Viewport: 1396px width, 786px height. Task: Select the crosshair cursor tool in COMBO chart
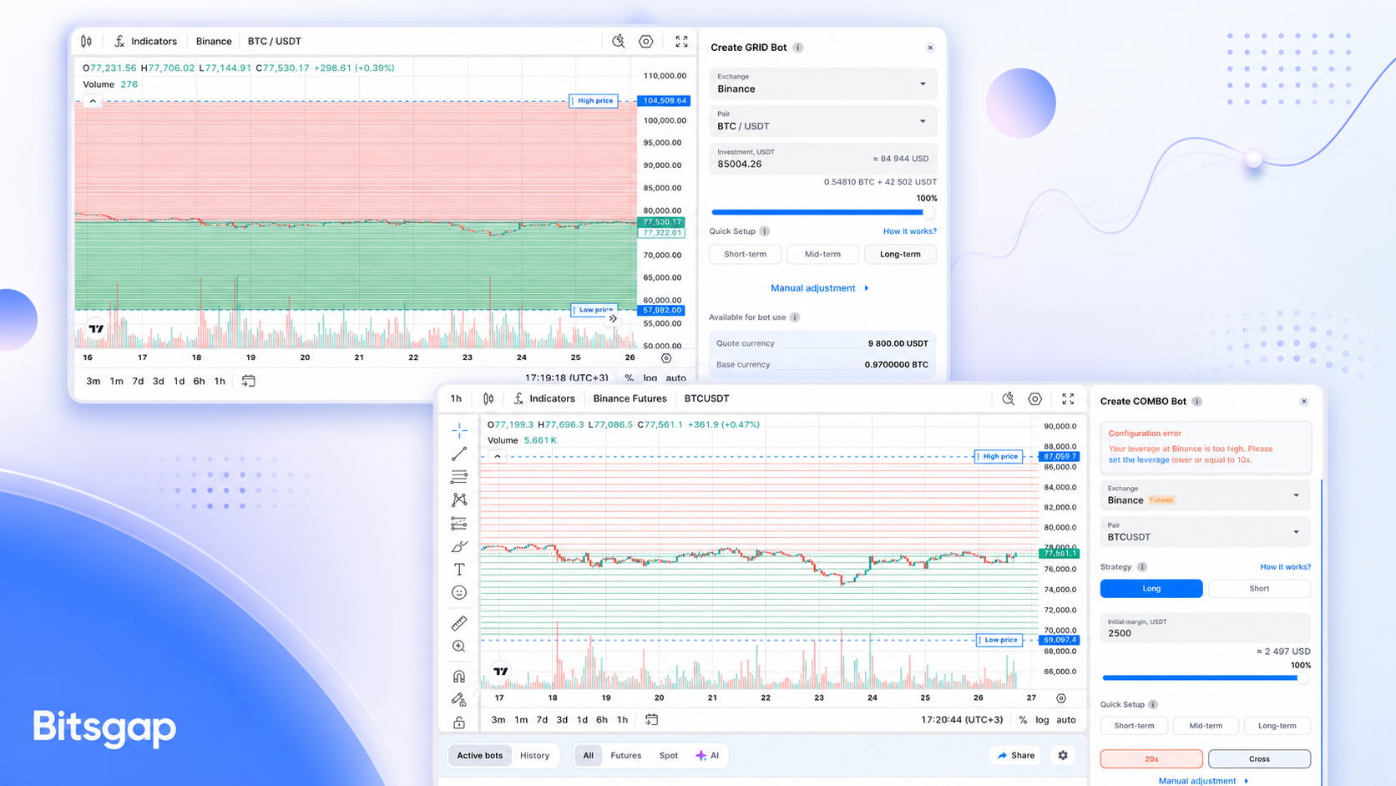[x=459, y=431]
